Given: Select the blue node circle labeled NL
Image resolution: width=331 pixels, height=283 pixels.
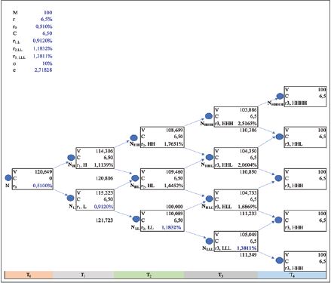Looking at the screenshot, I should 70,198.
